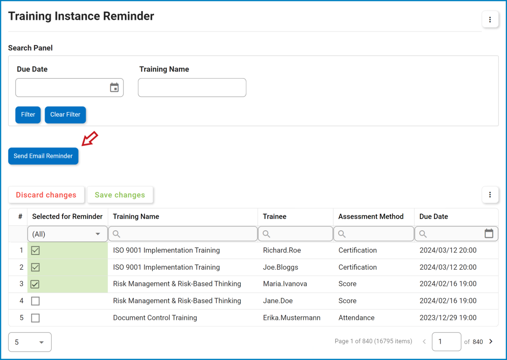Save changes to the reminder grid

(x=120, y=195)
